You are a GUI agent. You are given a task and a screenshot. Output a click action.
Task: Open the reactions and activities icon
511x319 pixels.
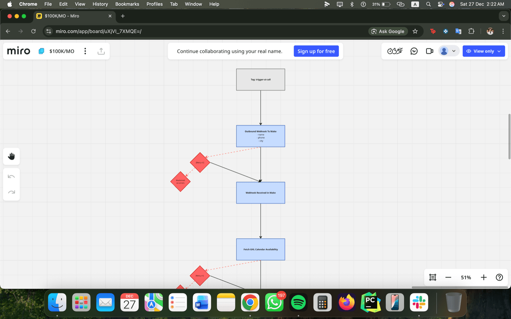coord(395,51)
